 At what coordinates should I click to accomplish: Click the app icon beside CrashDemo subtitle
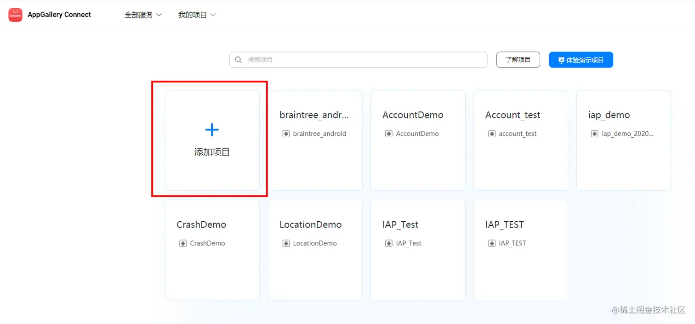[183, 243]
